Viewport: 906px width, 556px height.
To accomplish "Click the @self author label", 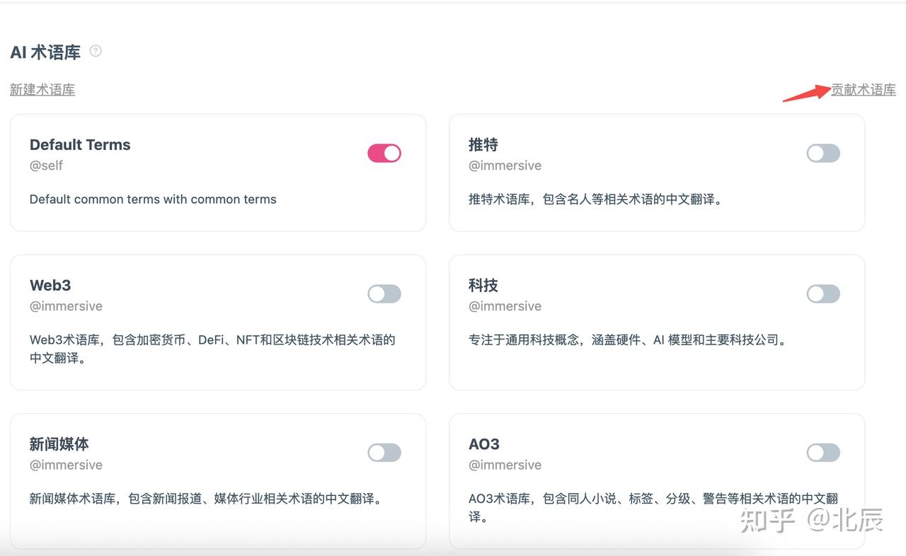I will [46, 166].
